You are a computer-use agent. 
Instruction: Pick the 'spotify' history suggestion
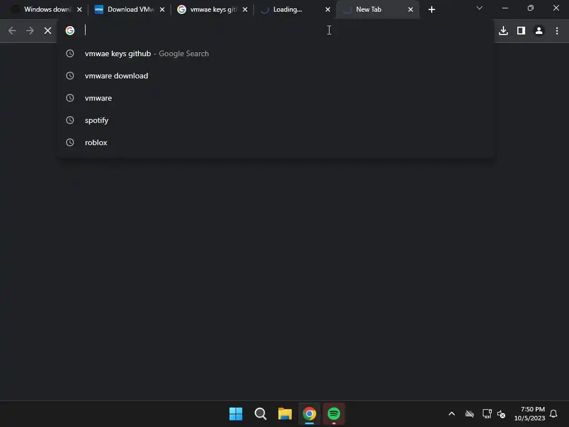[275, 120]
